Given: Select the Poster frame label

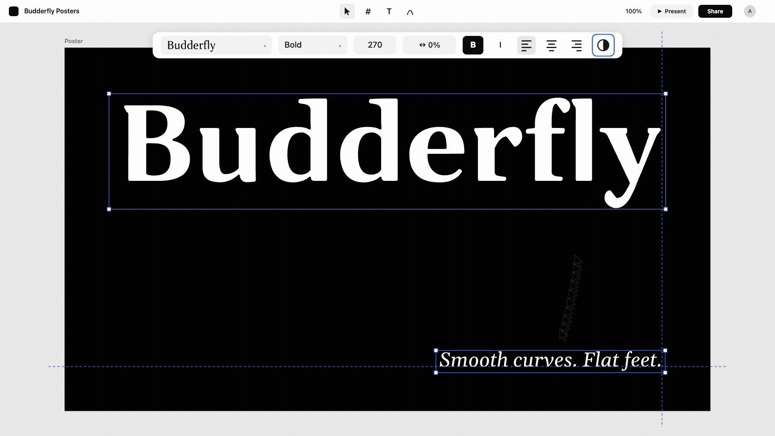Looking at the screenshot, I should 74,41.
